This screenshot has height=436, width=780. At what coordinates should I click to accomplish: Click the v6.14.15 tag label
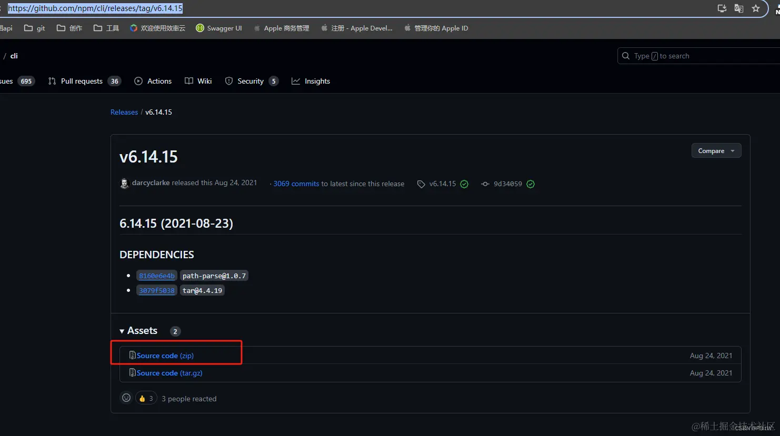point(443,184)
